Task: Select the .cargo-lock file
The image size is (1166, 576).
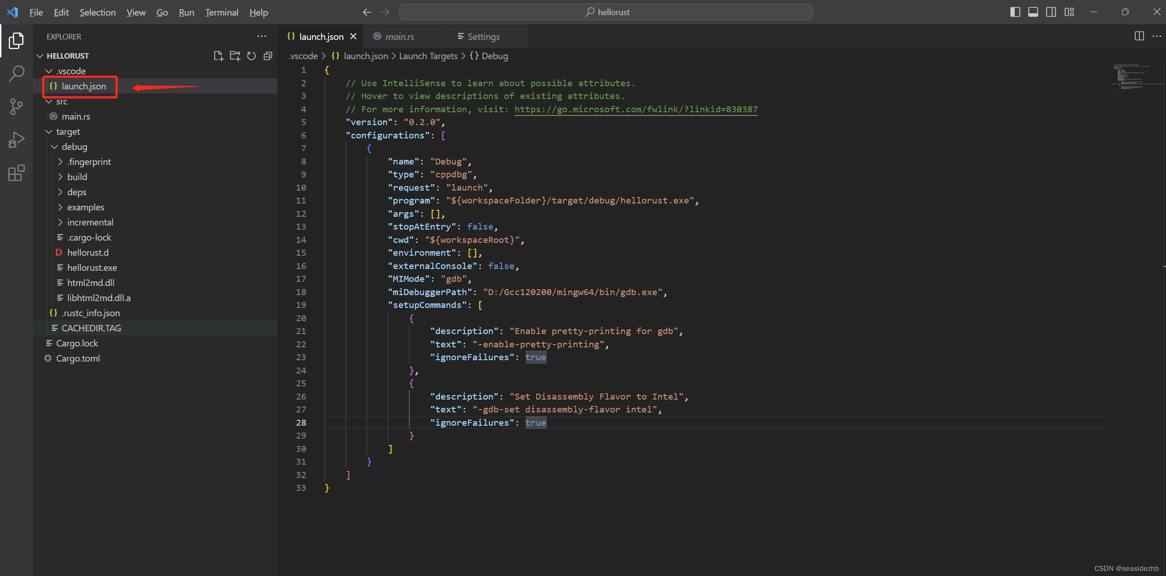Action: pyautogui.click(x=155, y=237)
